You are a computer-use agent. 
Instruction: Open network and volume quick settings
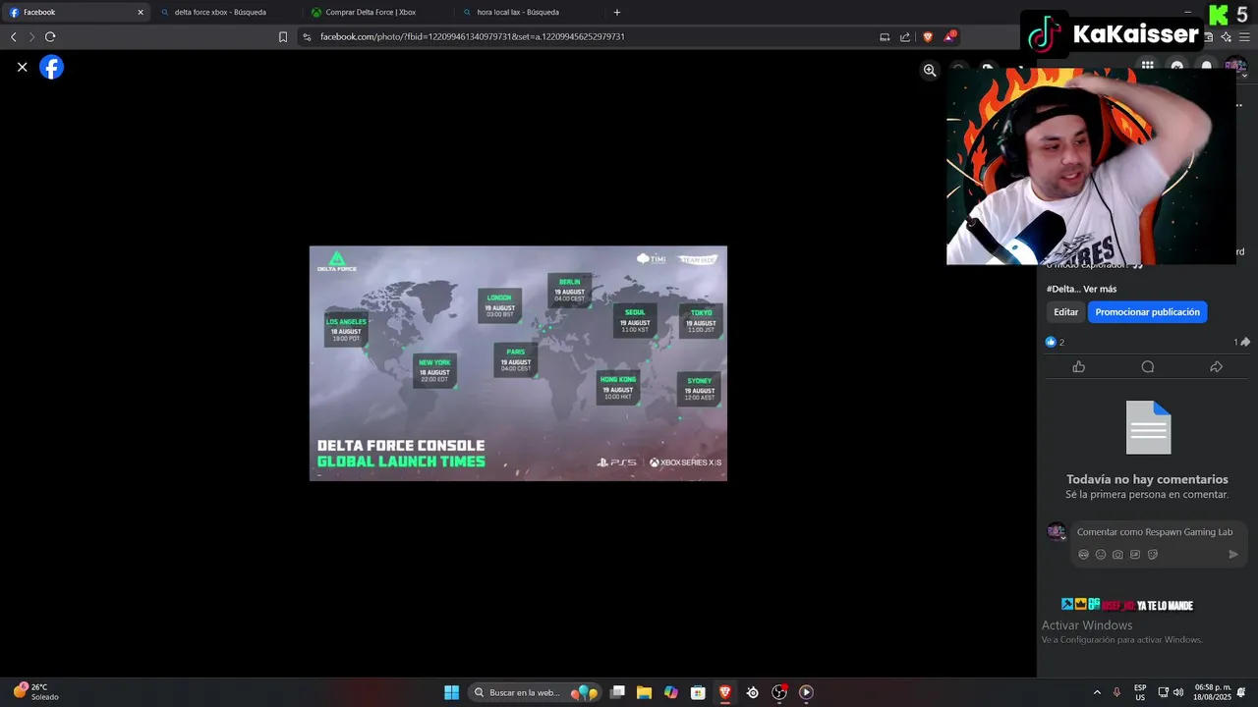[x=1171, y=692]
